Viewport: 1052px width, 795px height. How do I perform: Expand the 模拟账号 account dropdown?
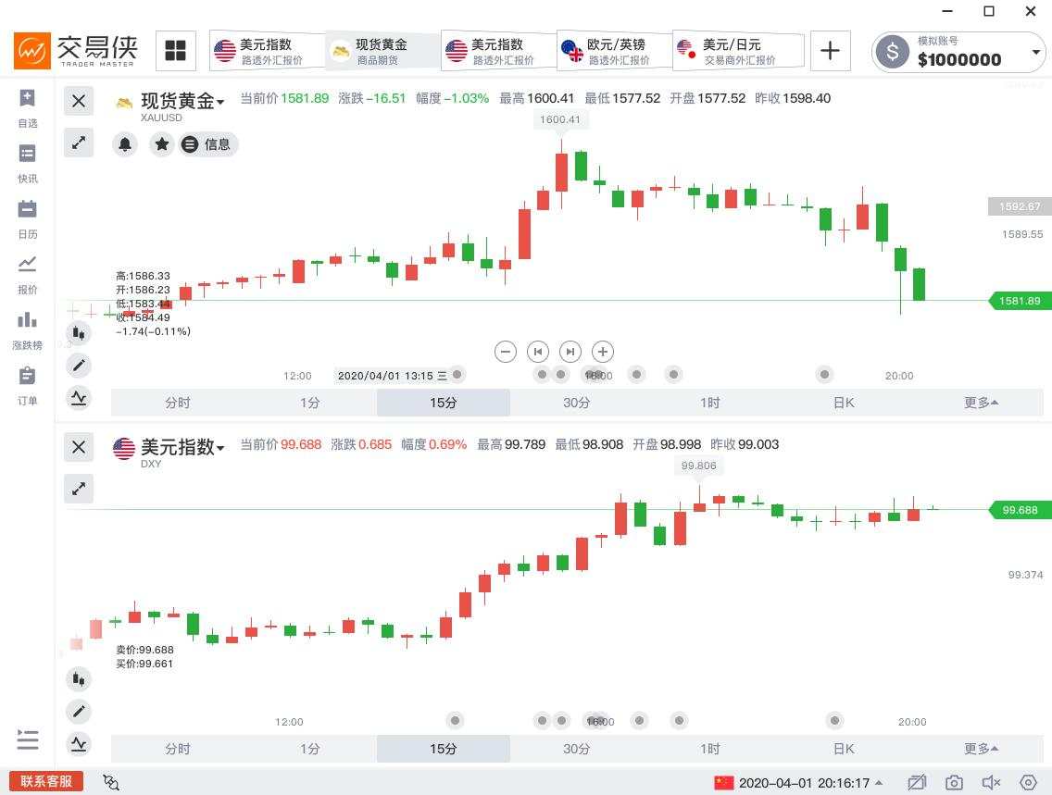click(x=1036, y=53)
